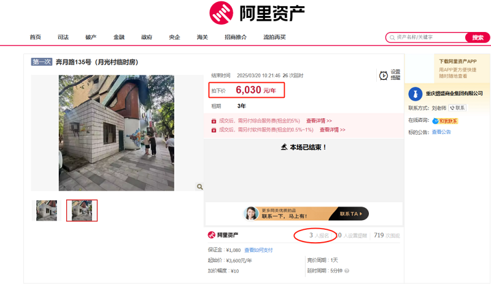The width and height of the screenshot is (491, 284).
Task: Open the 首页 nav item
Action: (x=36, y=37)
